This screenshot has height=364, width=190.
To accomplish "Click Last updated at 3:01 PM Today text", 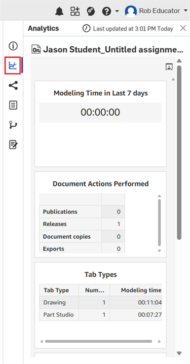I will (133, 29).
